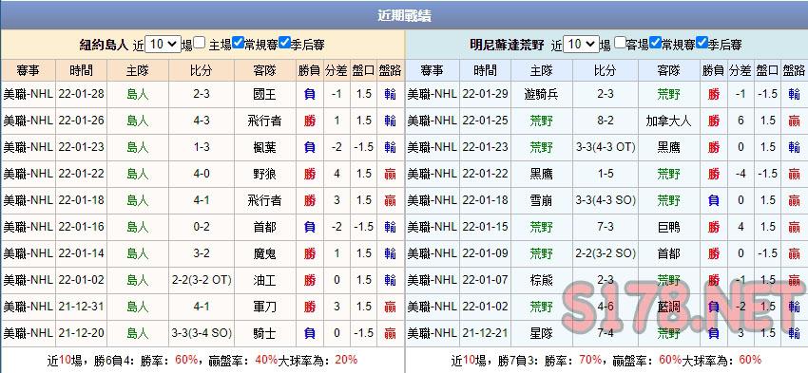The height and width of the screenshot is (373, 808).
Task: Click 負 result in islanders 22-01-28 row
Action: click(x=310, y=94)
